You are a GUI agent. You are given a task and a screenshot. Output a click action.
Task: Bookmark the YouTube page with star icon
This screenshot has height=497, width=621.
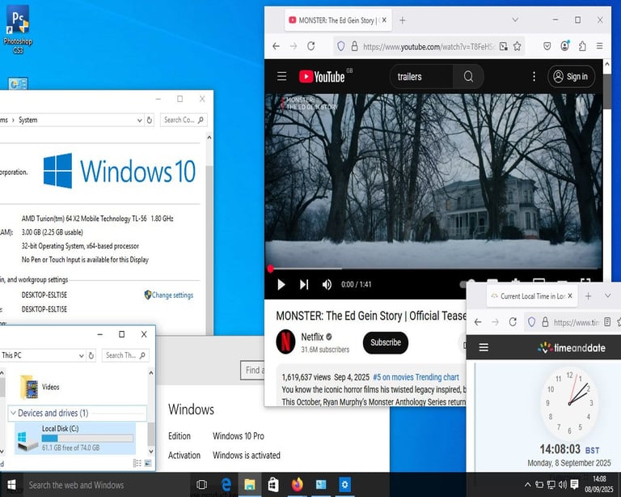pyautogui.click(x=517, y=46)
